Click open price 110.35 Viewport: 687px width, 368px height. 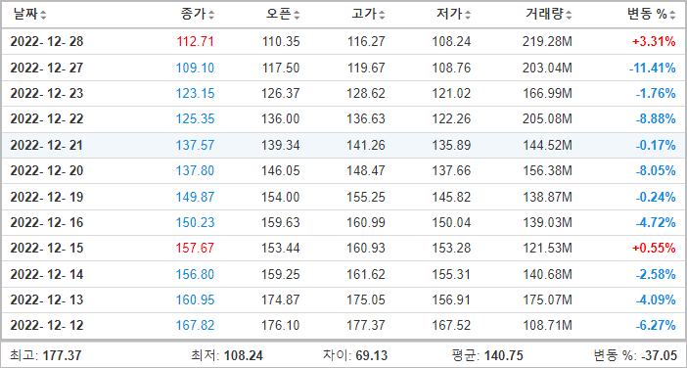pos(281,42)
